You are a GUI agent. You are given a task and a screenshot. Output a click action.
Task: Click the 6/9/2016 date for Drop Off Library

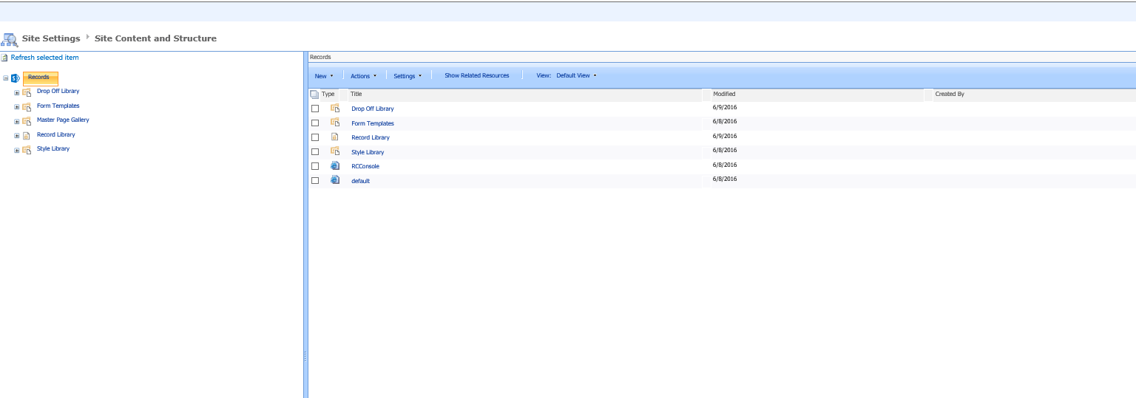click(725, 107)
